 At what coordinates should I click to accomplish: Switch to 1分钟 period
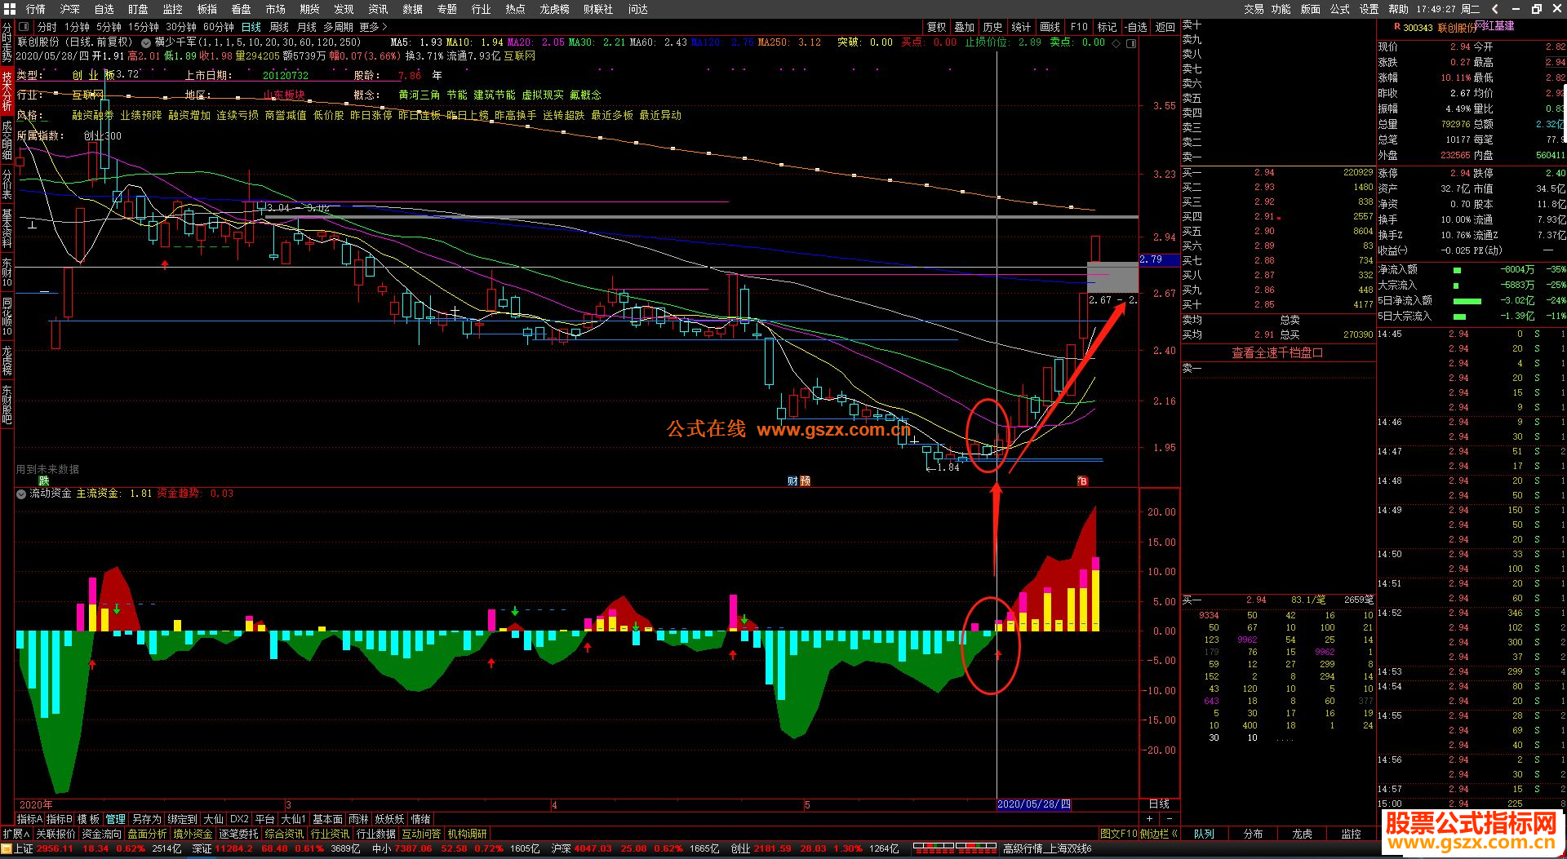(77, 27)
